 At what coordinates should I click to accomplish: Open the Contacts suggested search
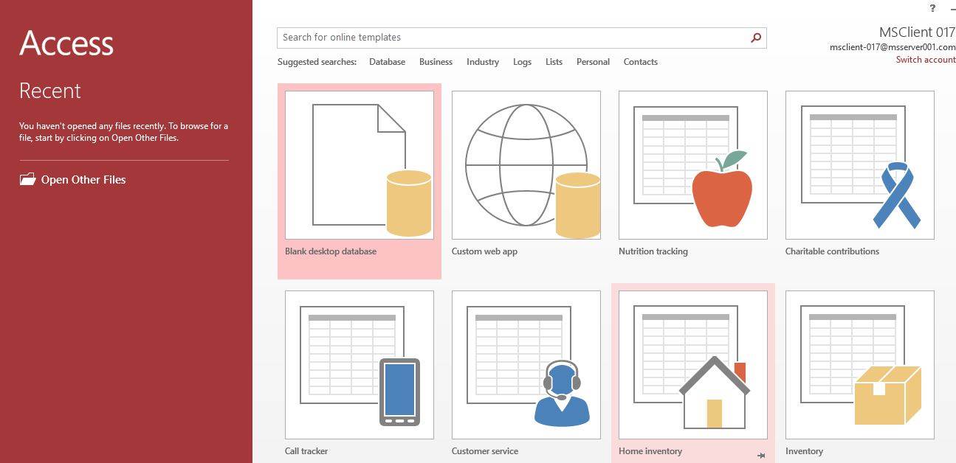click(x=640, y=62)
